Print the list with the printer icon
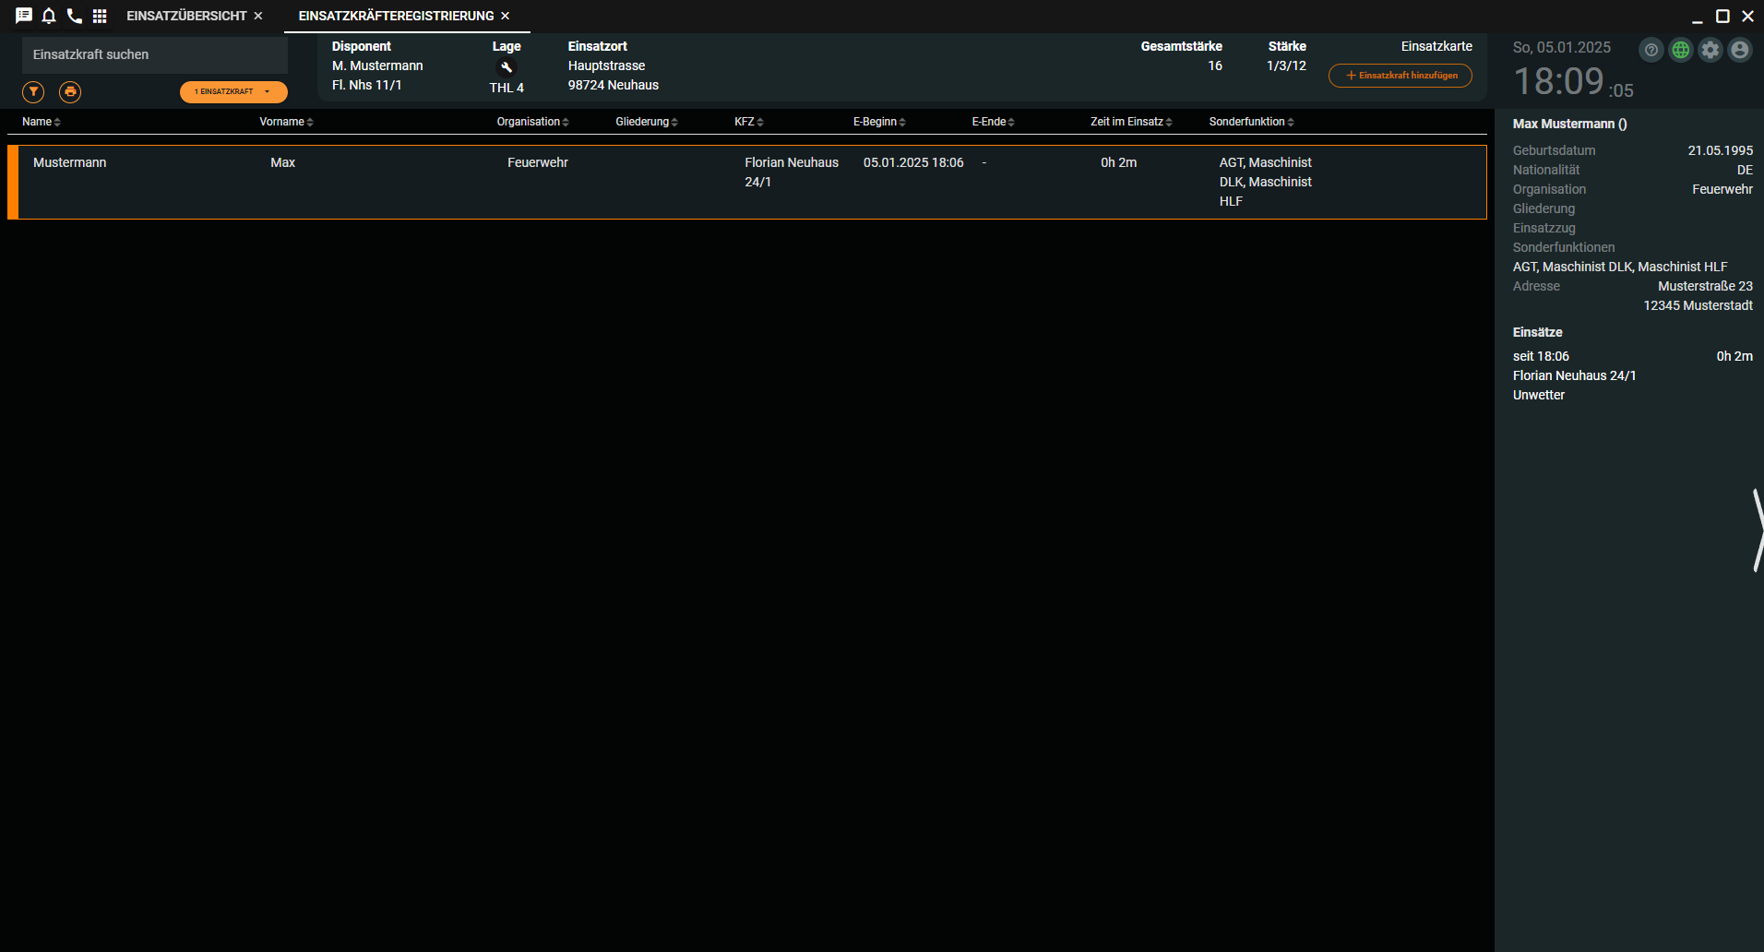 [x=70, y=91]
